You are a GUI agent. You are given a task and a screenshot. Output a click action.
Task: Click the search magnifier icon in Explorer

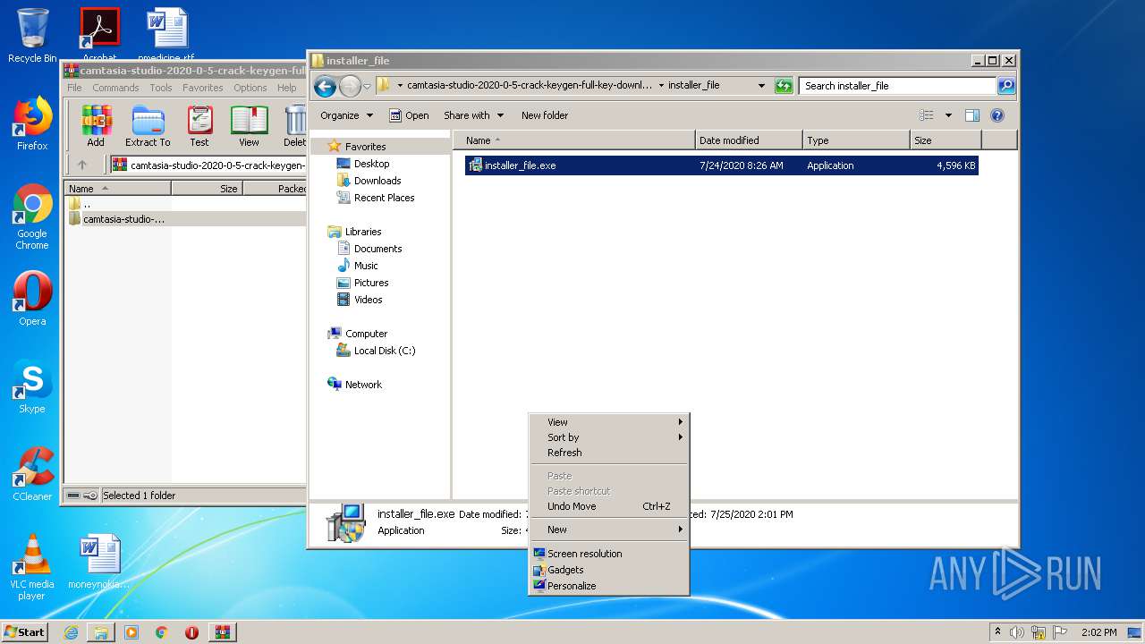(x=1006, y=86)
